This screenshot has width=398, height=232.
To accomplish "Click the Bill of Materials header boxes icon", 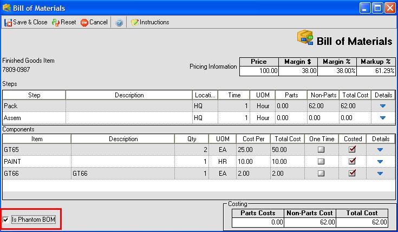I will coord(305,38).
